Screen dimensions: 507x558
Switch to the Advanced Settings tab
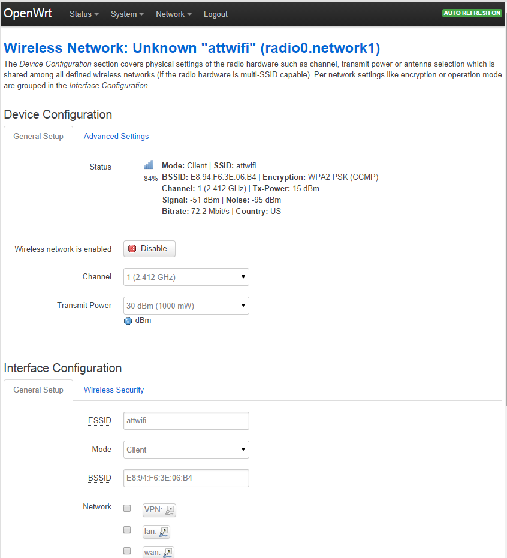[116, 137]
